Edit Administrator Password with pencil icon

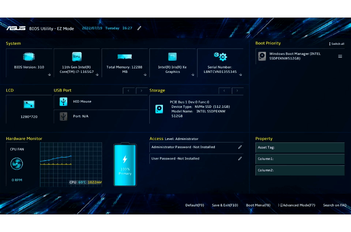pyautogui.click(x=240, y=147)
